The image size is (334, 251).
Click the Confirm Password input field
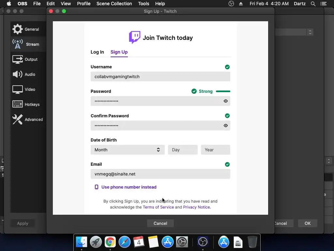point(160,125)
